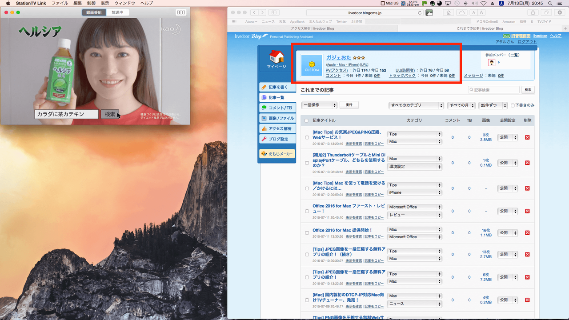Enable the 下書きのみ checkbox

point(513,105)
